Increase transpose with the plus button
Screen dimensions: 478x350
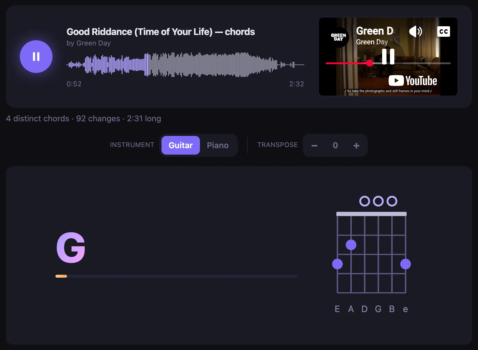(x=356, y=146)
